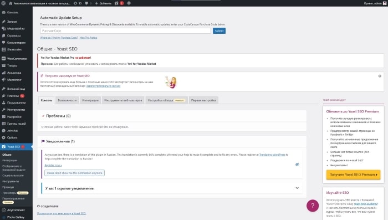Expand the hidden notification chevron
388x220 pixels.
(297, 188)
